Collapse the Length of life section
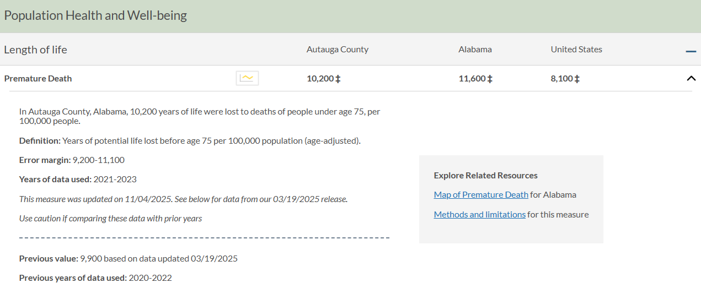The image size is (701, 299). tap(691, 51)
